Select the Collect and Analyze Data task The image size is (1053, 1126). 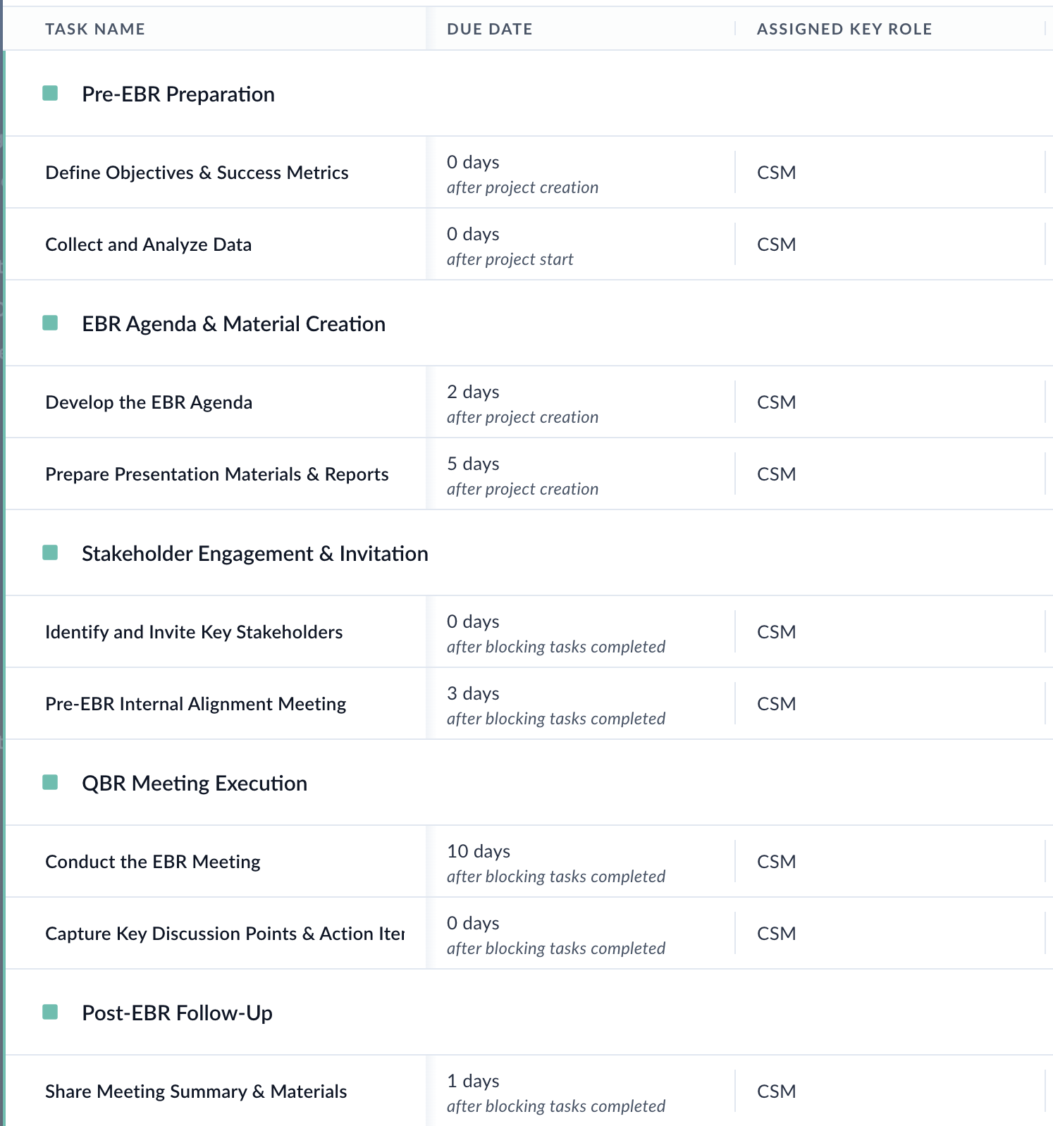coord(148,245)
